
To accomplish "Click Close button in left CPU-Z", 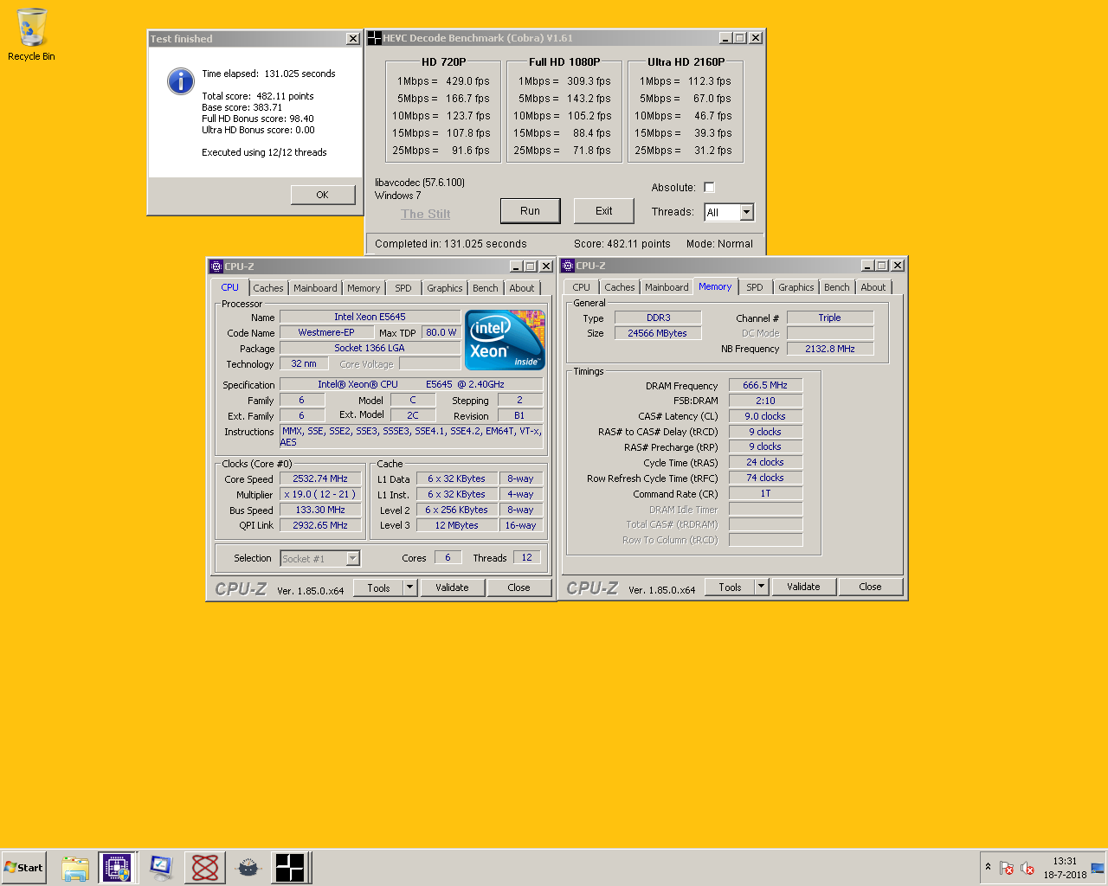I will [519, 587].
